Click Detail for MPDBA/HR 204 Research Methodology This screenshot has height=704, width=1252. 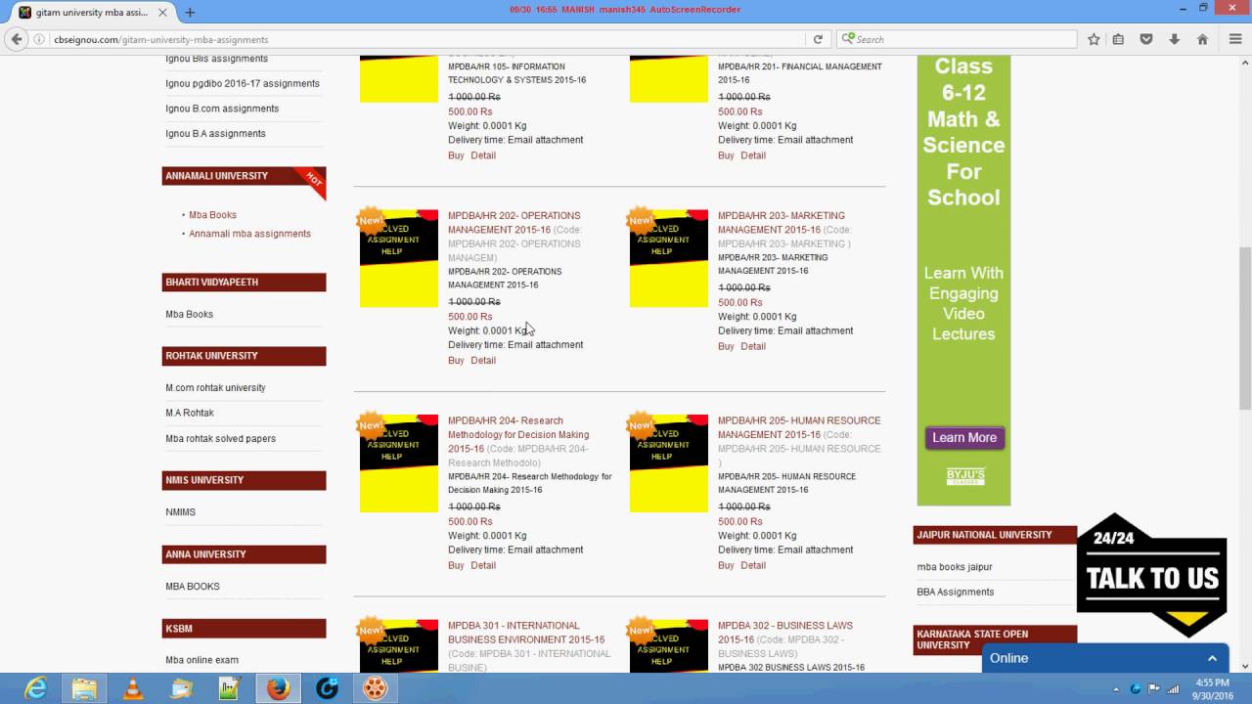[483, 565]
